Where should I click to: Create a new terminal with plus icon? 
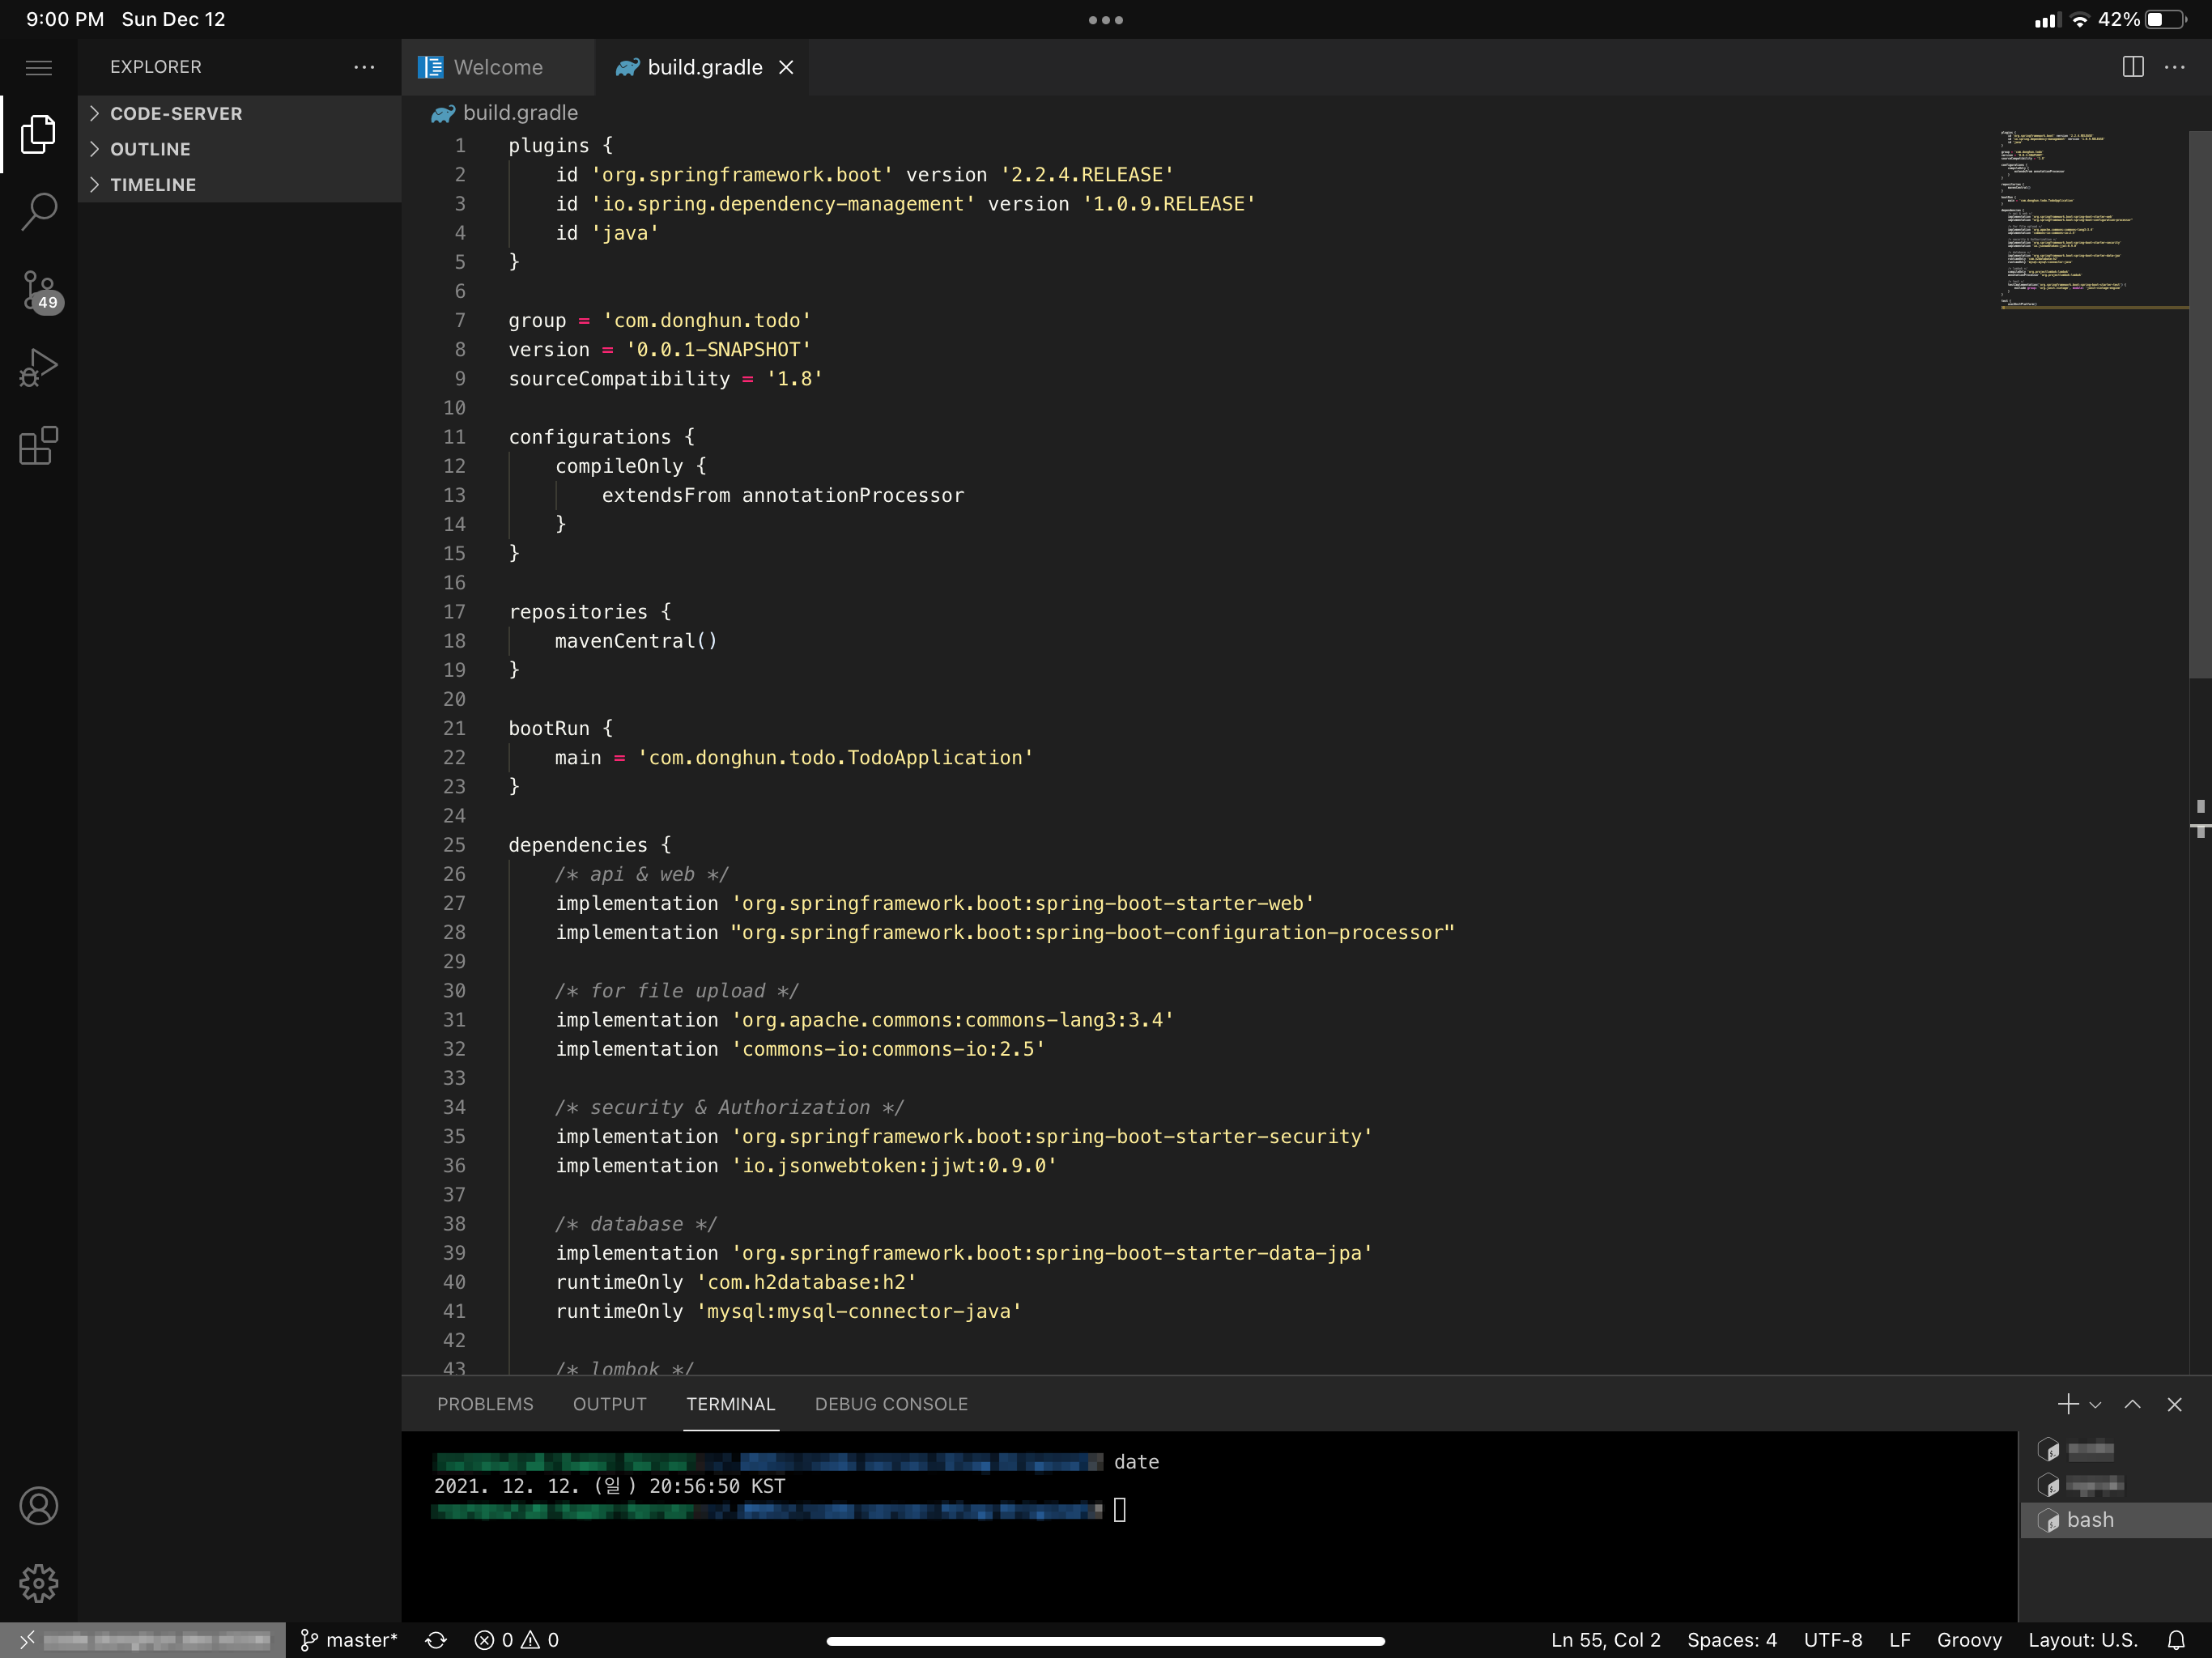click(2068, 1404)
